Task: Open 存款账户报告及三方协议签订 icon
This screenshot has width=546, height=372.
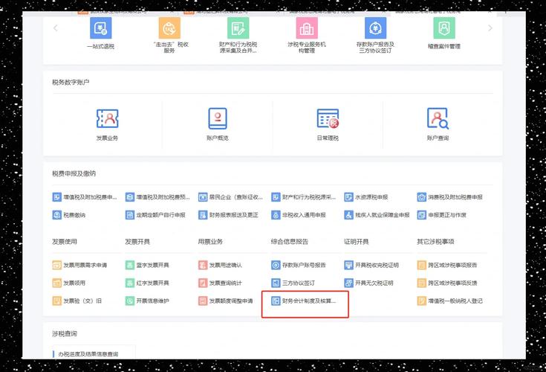Action: coord(375,28)
